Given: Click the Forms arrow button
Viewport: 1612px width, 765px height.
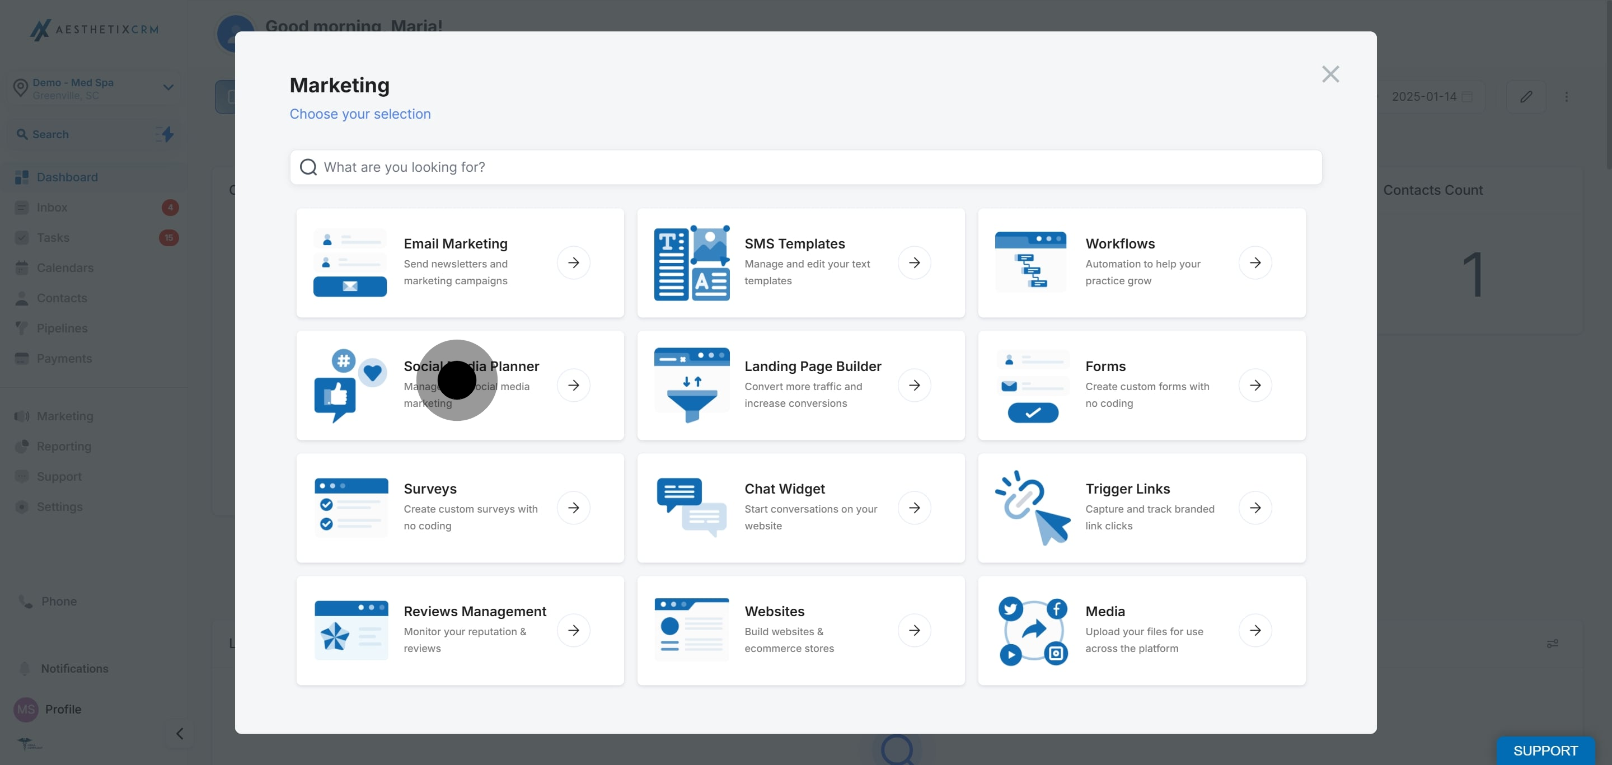Looking at the screenshot, I should coord(1255,386).
